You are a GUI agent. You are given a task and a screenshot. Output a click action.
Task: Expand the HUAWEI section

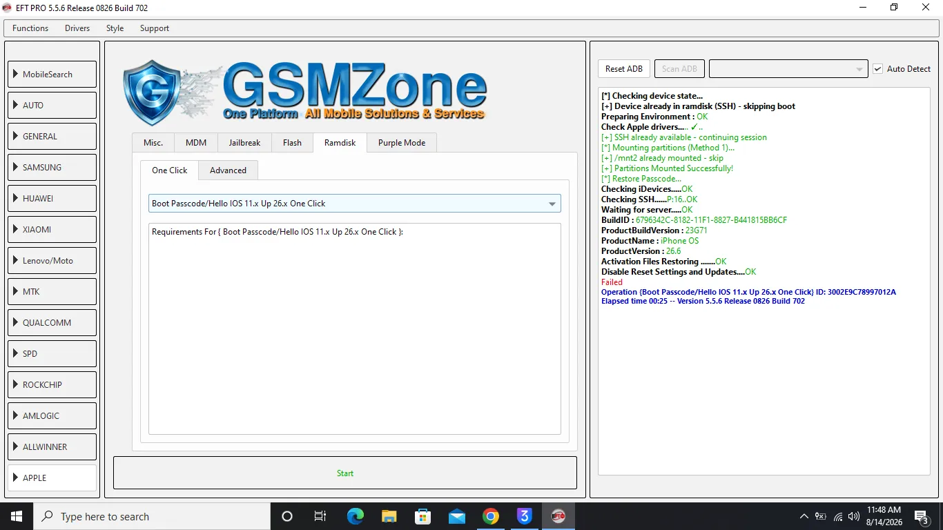tap(52, 198)
